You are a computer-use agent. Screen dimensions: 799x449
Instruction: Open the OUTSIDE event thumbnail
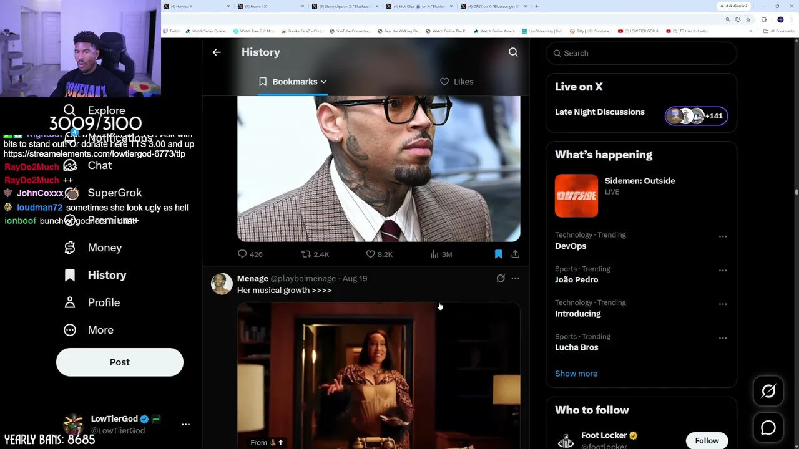(576, 196)
